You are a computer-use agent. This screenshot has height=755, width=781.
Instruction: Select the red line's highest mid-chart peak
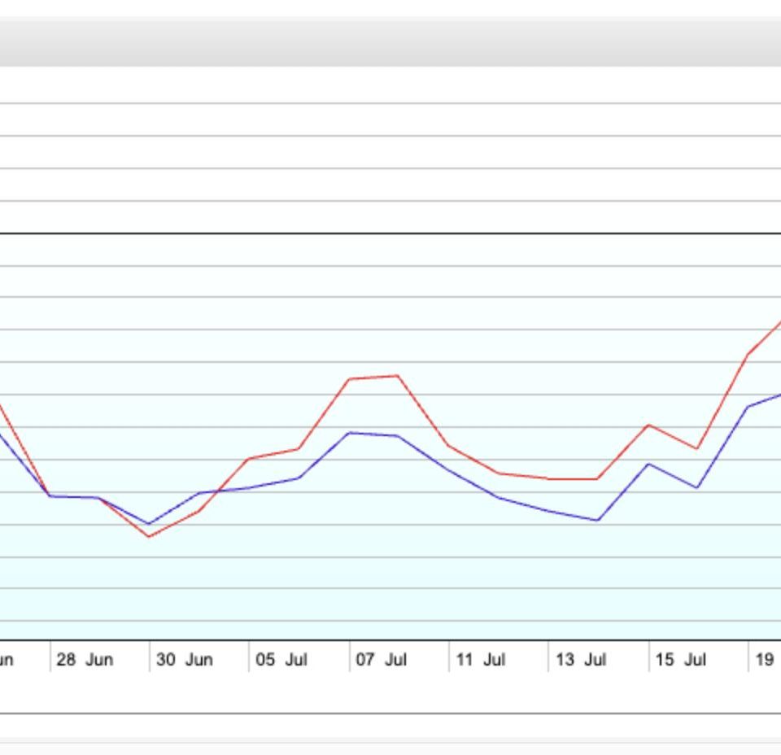point(397,376)
